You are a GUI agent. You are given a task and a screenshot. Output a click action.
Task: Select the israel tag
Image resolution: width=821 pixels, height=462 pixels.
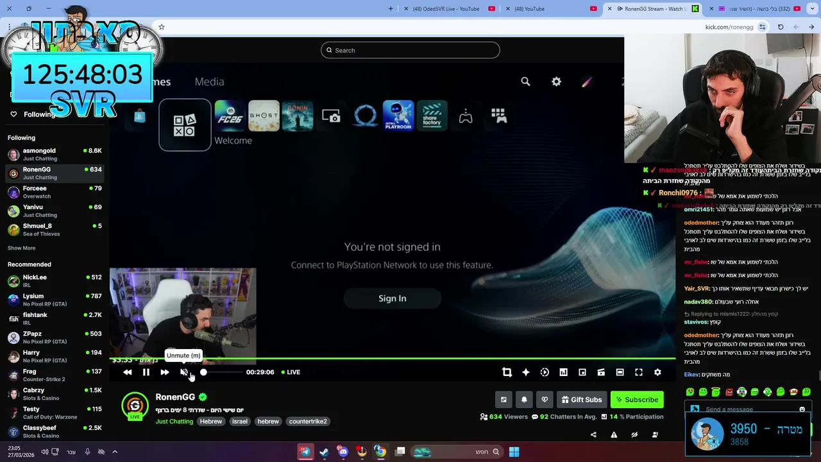(x=239, y=422)
